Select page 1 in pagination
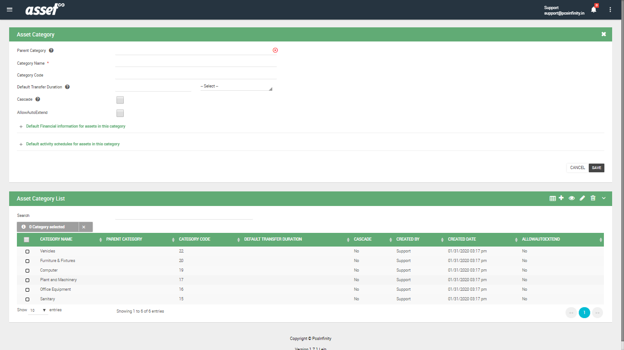This screenshot has width=624, height=350. [584, 313]
